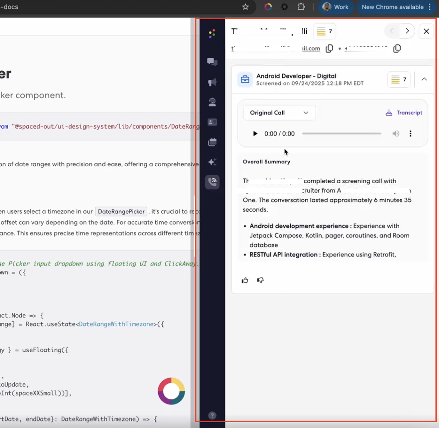Open the contact card sidebar icon
Image resolution: width=439 pixels, height=428 pixels.
(212, 122)
